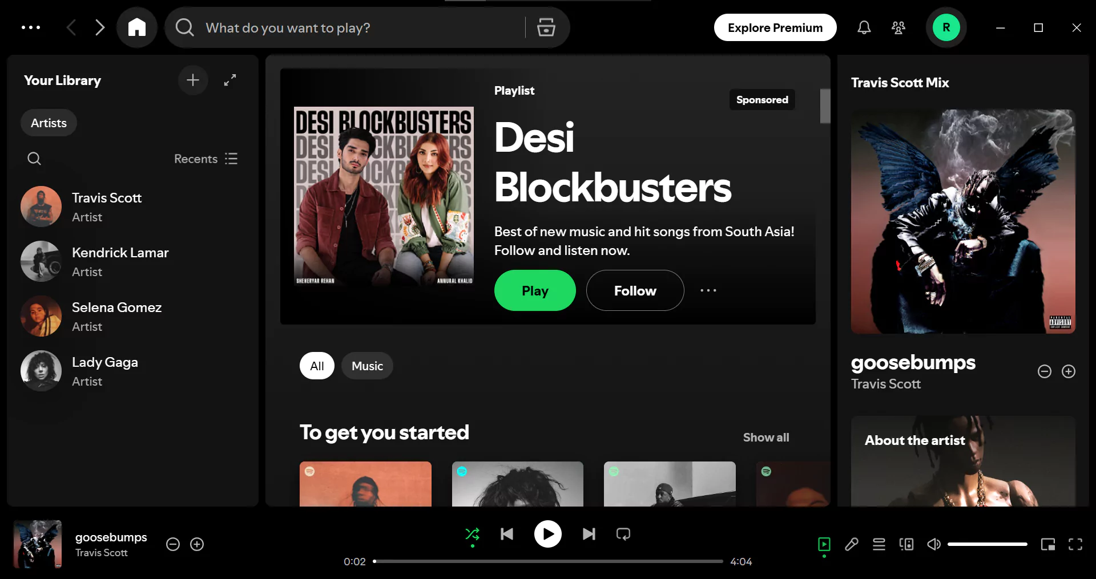Click the main view scrollbar thumb
This screenshot has height=579, width=1096.
[x=825, y=106]
